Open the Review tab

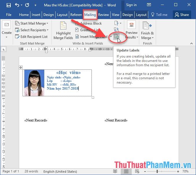click(103, 15)
